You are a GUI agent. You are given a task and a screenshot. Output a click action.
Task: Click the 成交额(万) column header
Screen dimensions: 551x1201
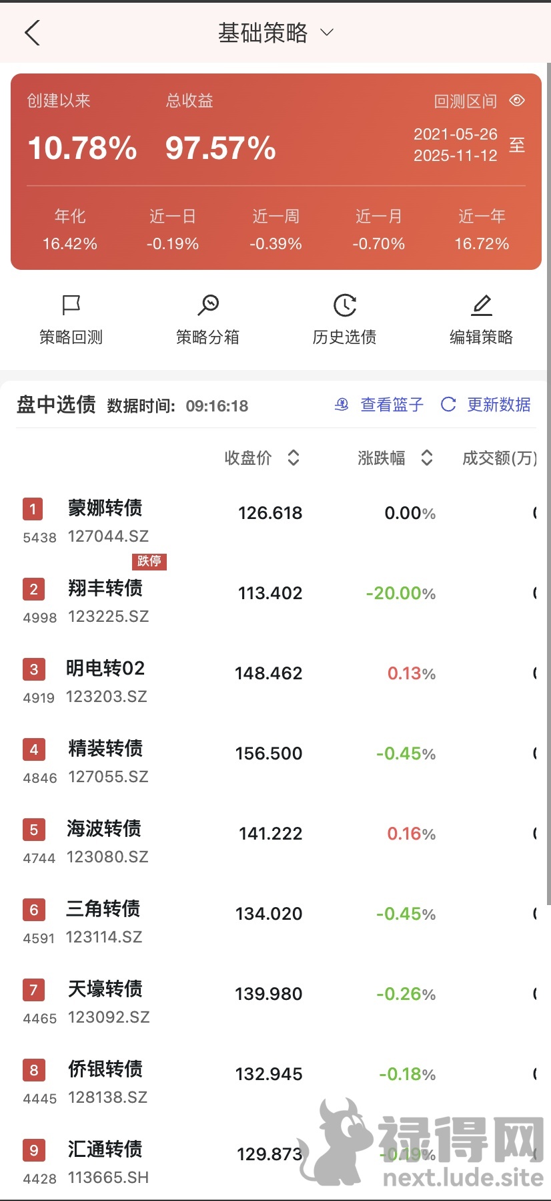[x=499, y=458]
